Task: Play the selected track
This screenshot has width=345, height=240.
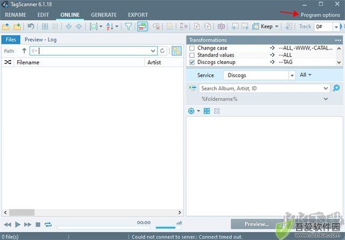Action: click(18, 224)
